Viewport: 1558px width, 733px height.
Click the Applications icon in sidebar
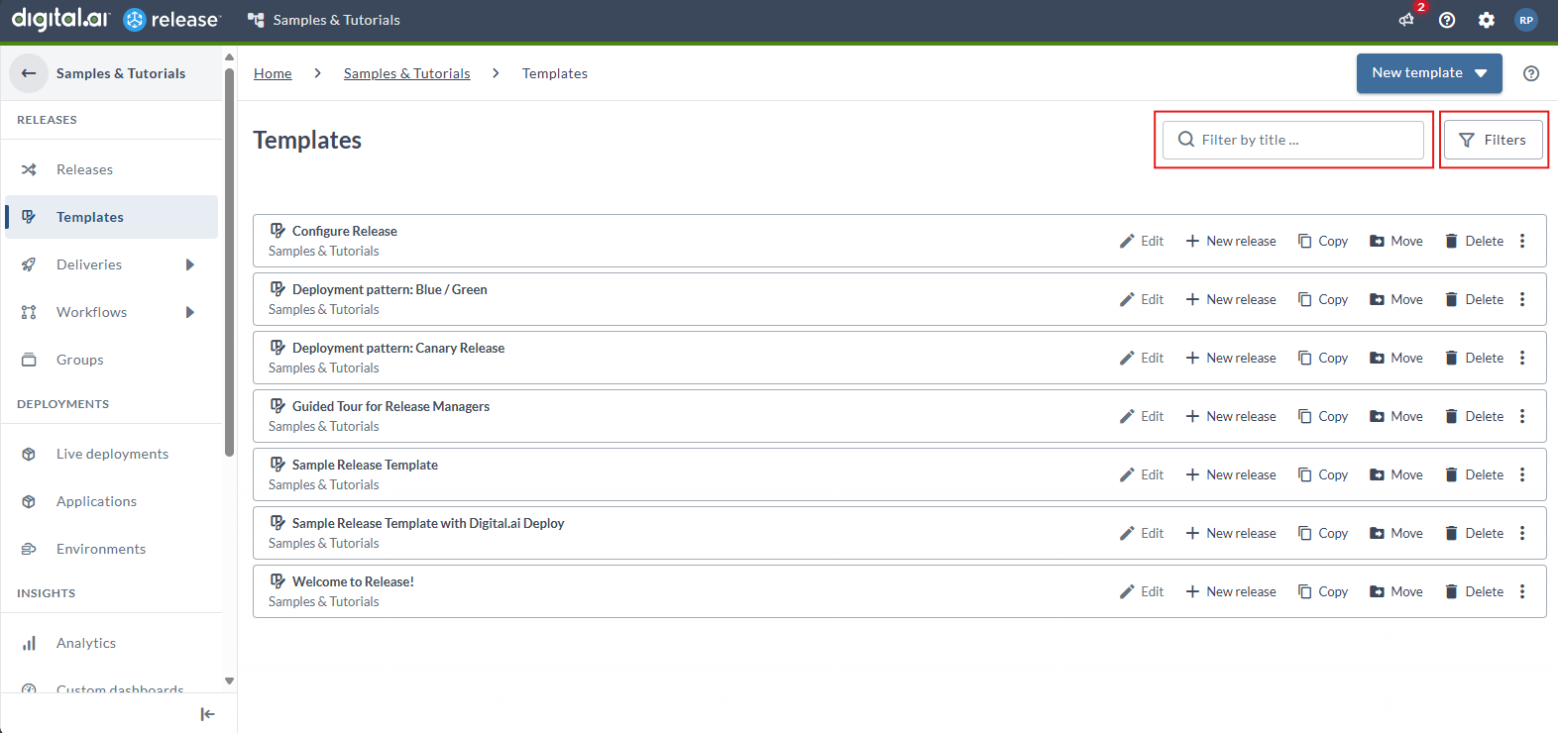coord(29,501)
